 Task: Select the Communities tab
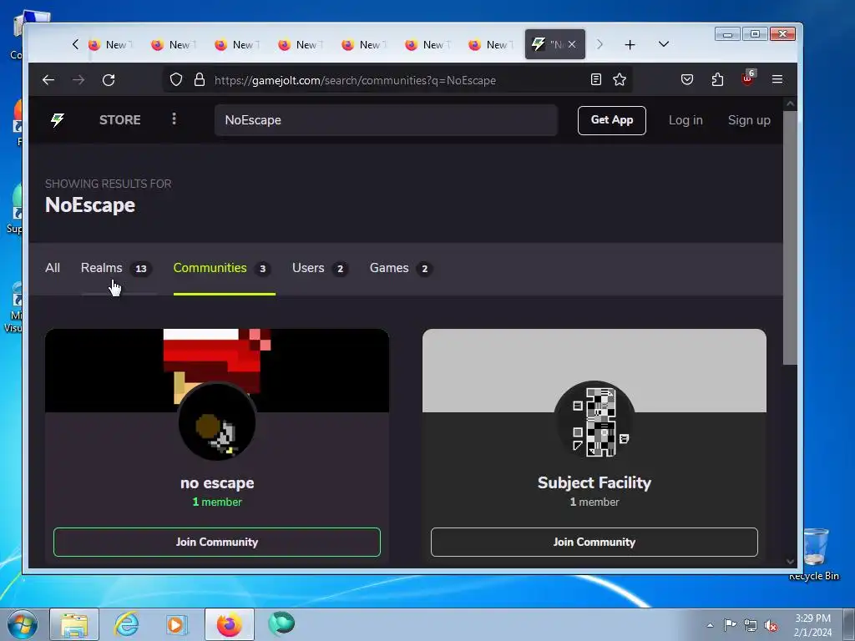pyautogui.click(x=222, y=268)
